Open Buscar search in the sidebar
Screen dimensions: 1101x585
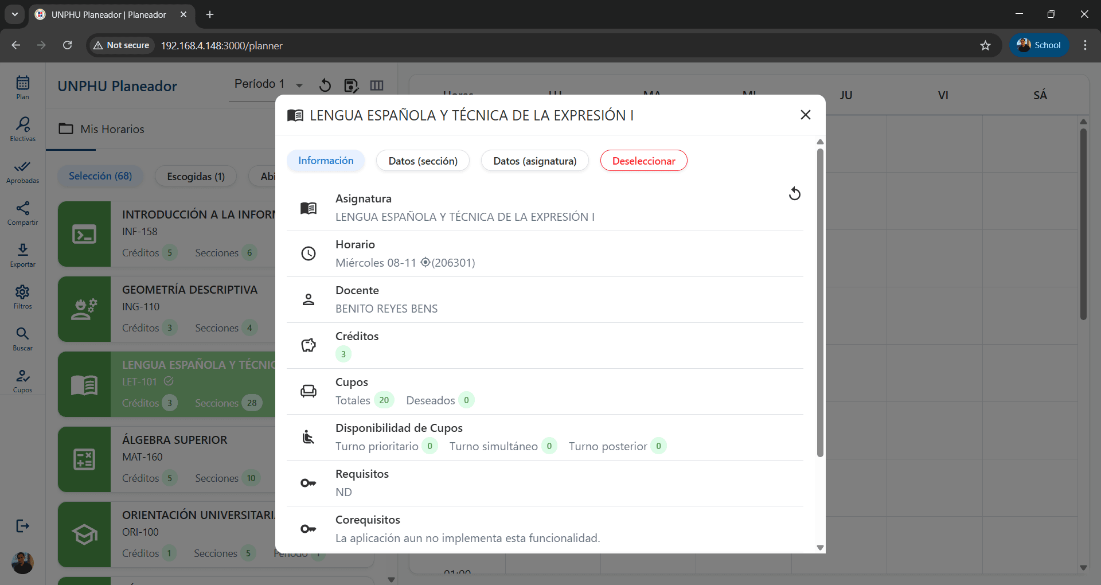(x=23, y=338)
